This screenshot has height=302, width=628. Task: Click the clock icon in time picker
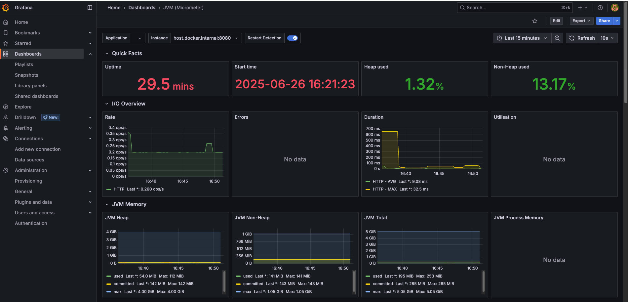(499, 38)
